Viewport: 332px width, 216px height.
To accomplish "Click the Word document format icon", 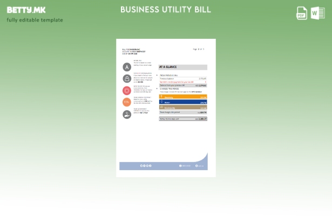I will (x=318, y=13).
